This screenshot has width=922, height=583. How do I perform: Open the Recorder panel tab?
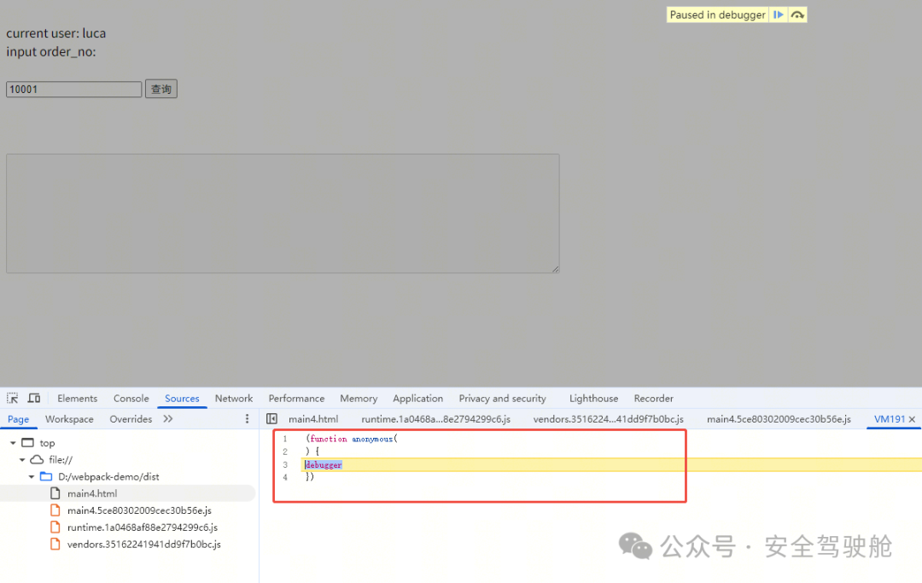click(653, 398)
